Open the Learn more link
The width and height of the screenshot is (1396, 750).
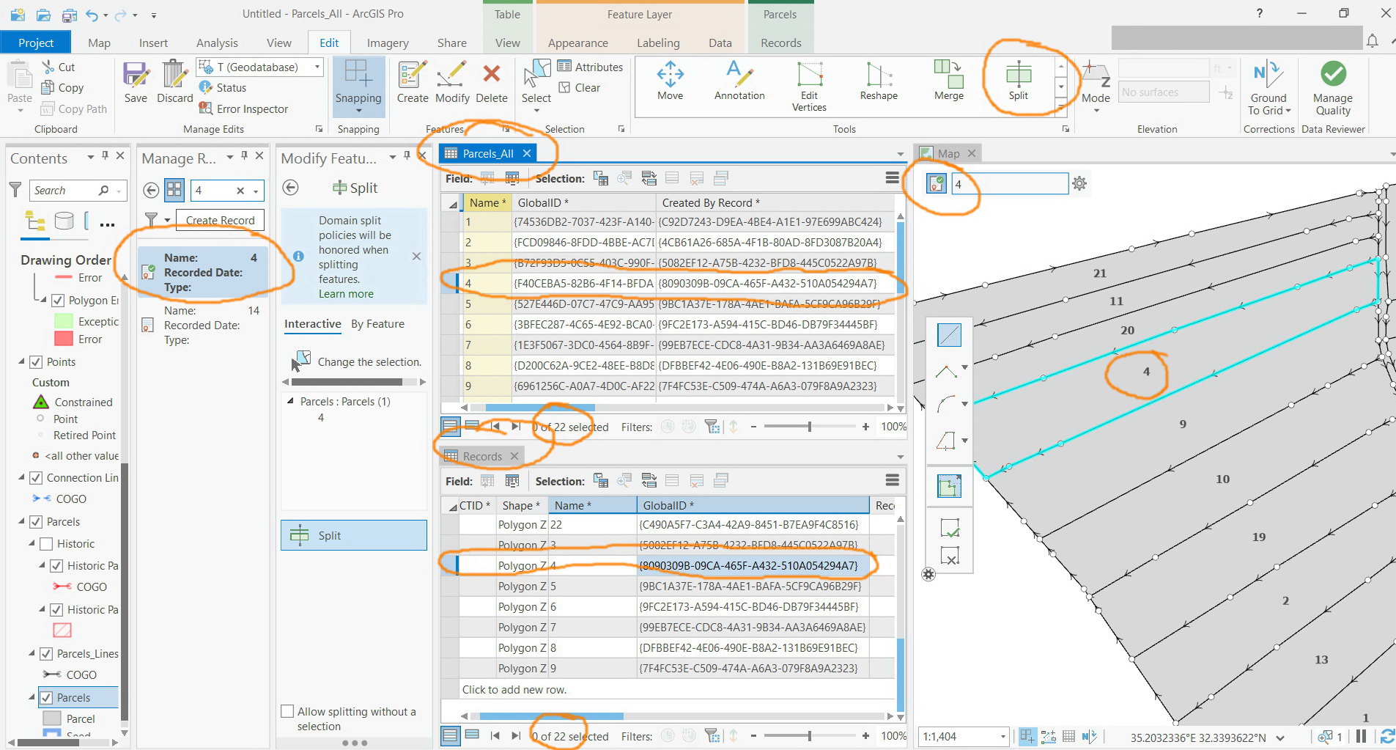click(346, 294)
